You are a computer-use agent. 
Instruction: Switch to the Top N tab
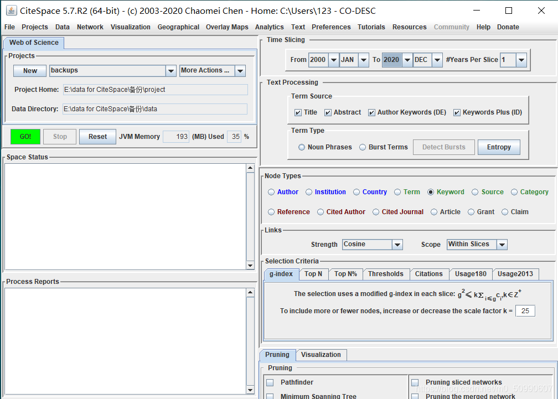313,274
